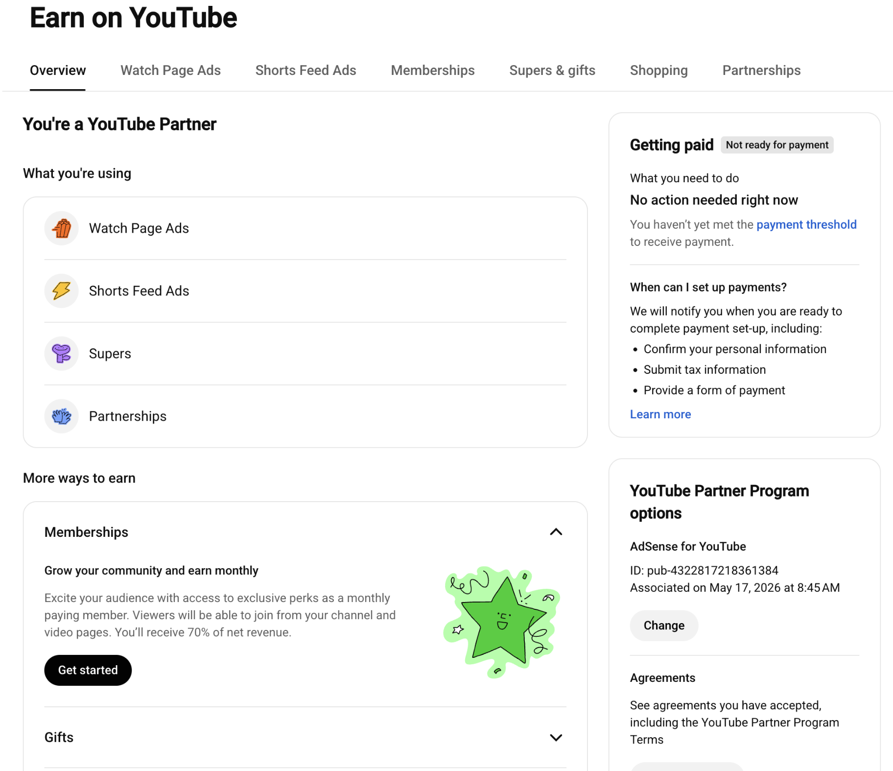This screenshot has height=771, width=893.
Task: Click the Watch Page Ads popcorn icon
Action: click(62, 228)
